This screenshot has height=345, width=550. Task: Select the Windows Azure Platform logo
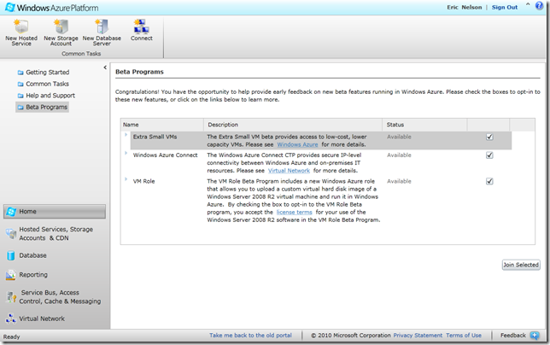[x=51, y=8]
